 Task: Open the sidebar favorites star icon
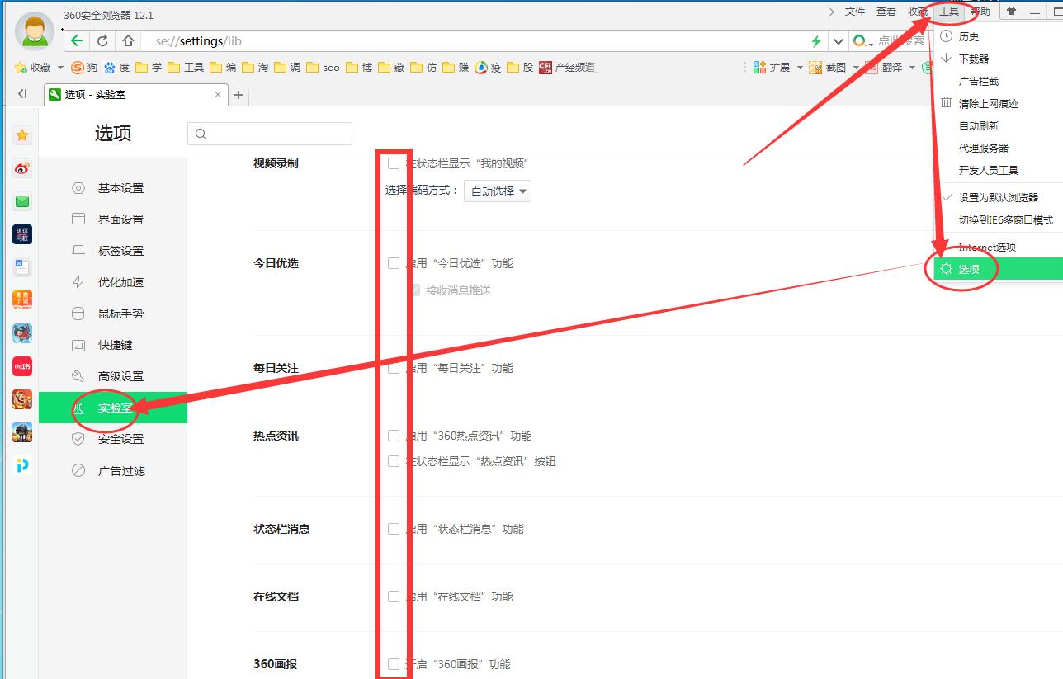22,135
